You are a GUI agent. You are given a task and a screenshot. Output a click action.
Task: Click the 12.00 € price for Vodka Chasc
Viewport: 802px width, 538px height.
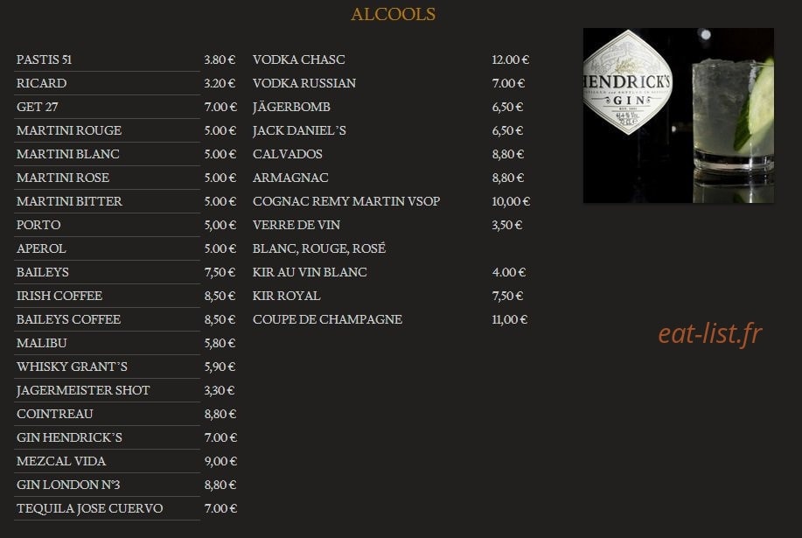511,59
